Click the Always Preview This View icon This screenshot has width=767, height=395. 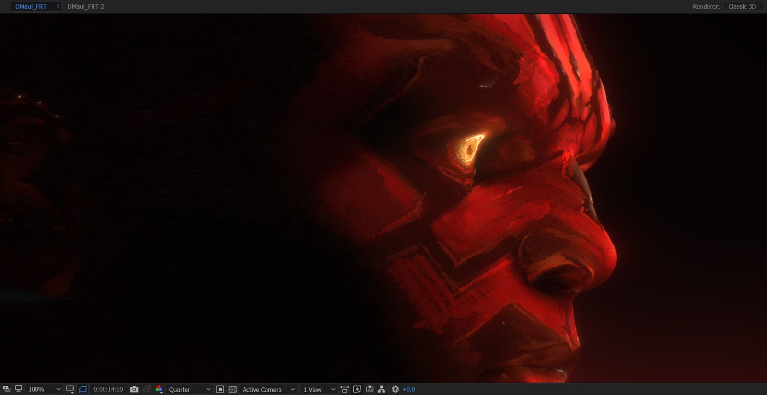pyautogui.click(x=6, y=389)
